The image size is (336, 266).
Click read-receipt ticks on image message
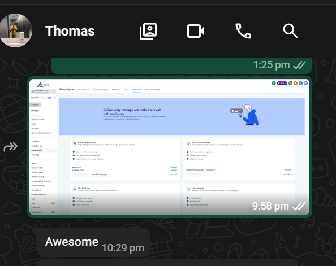299,207
